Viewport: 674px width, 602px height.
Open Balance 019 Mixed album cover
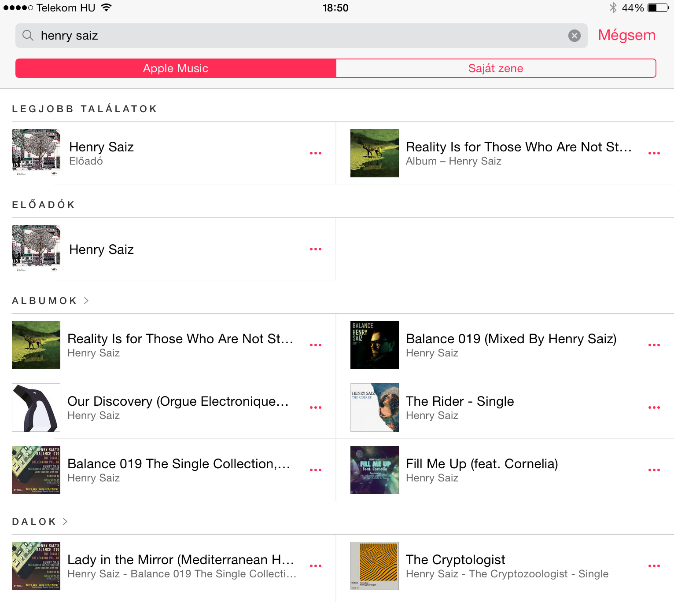point(375,345)
